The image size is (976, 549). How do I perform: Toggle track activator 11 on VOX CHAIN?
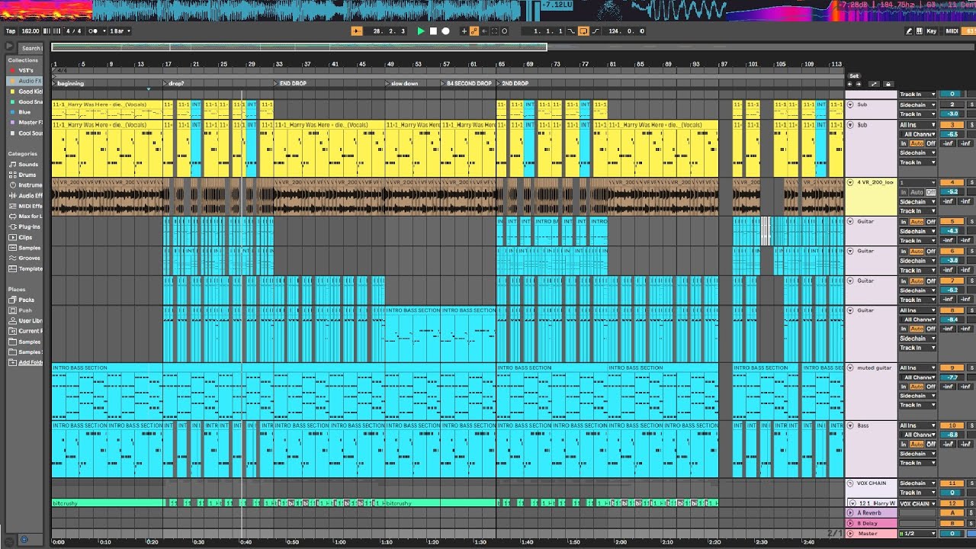(952, 483)
